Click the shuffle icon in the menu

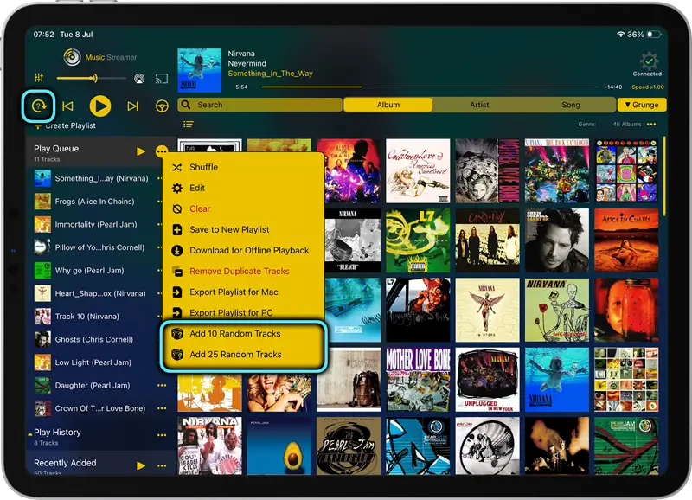tap(177, 167)
